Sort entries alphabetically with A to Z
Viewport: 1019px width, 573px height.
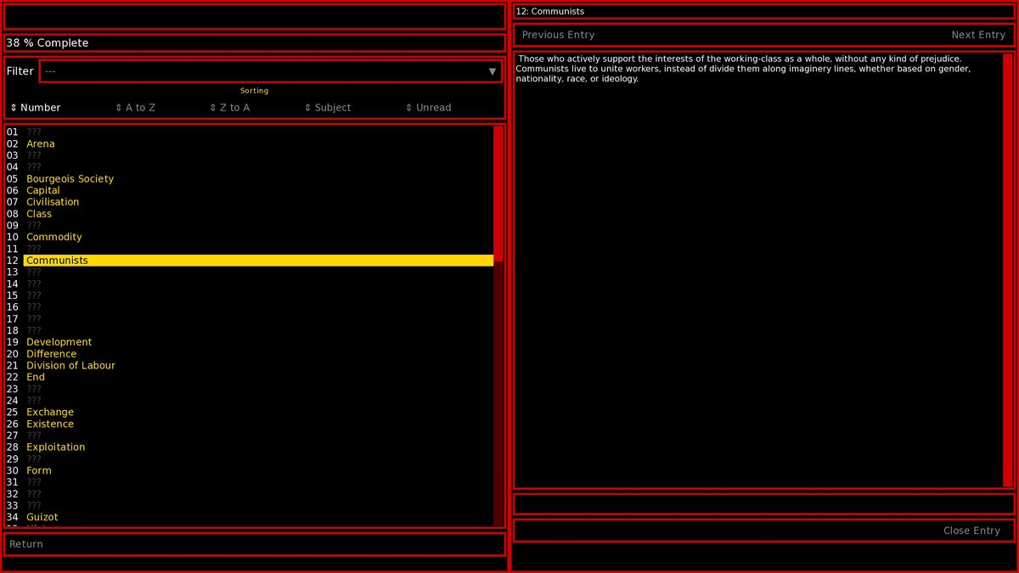pyautogui.click(x=136, y=107)
